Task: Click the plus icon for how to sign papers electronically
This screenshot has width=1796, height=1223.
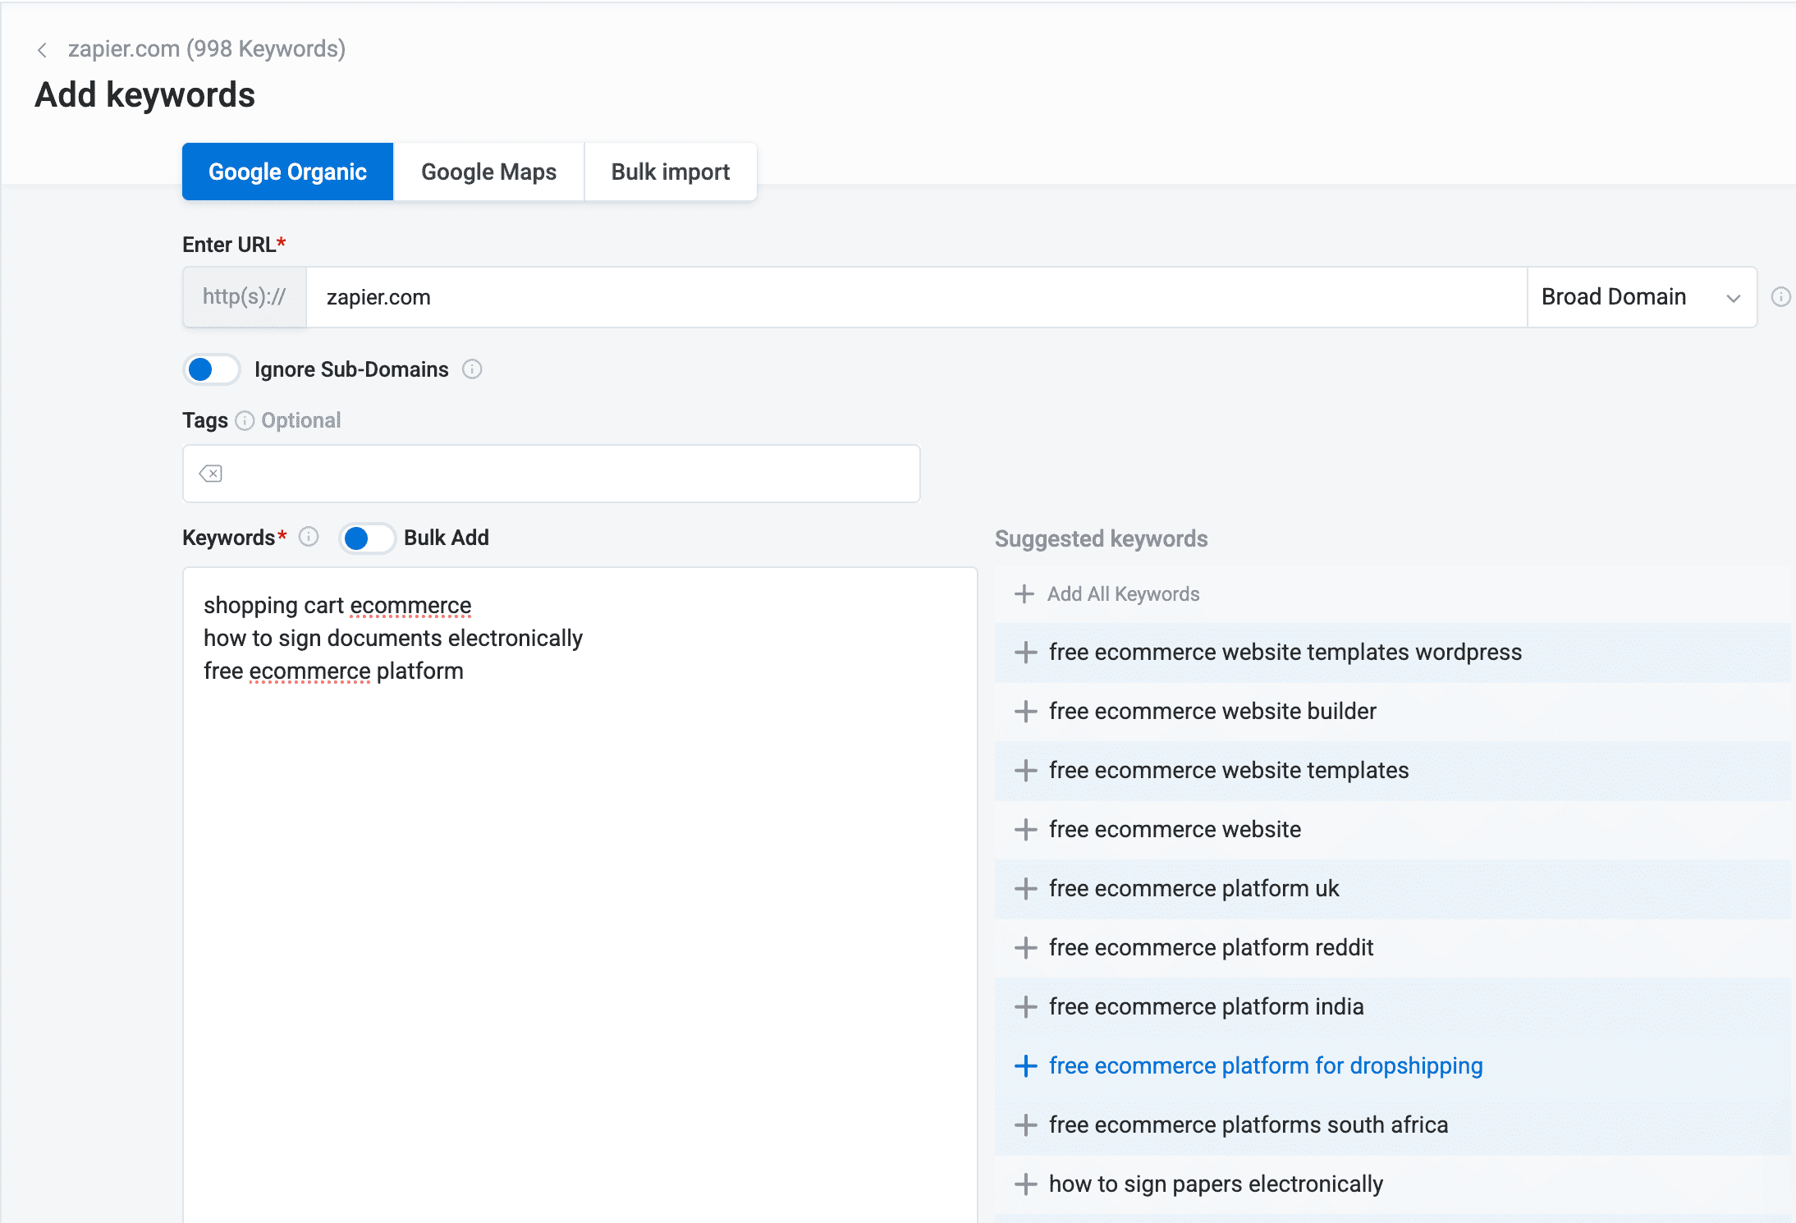Action: (x=1025, y=1184)
